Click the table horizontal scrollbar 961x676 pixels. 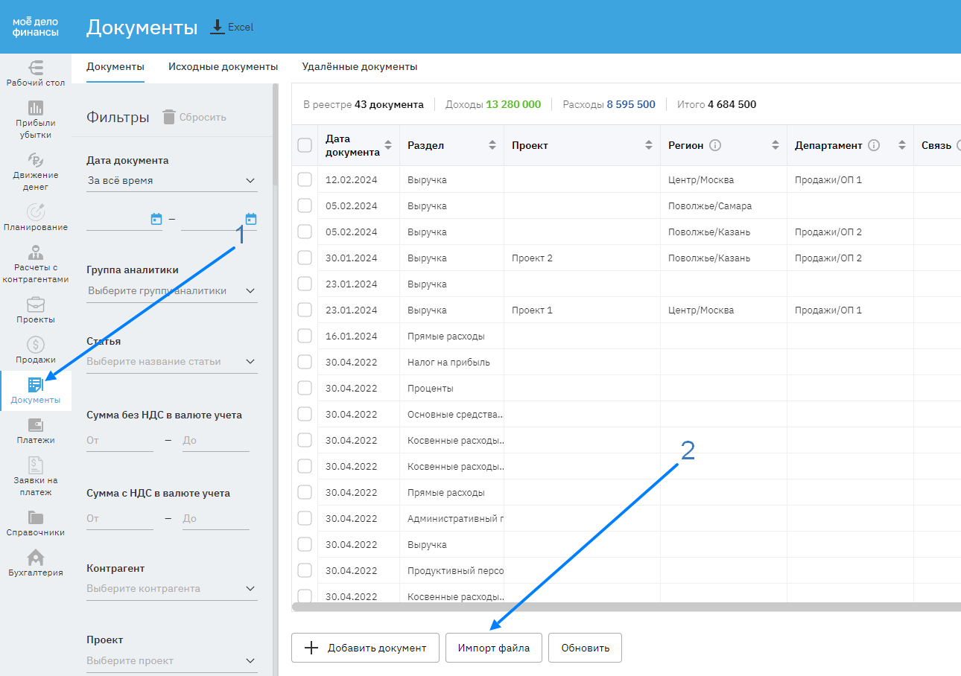pyautogui.click(x=626, y=608)
